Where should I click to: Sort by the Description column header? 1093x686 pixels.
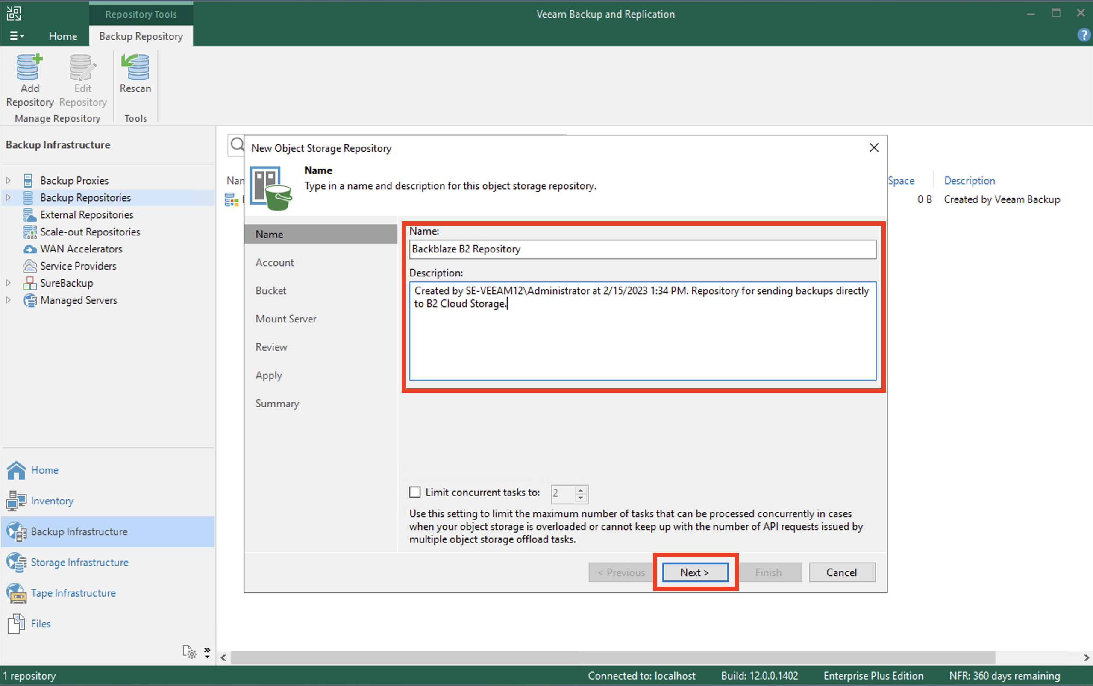tap(969, 181)
